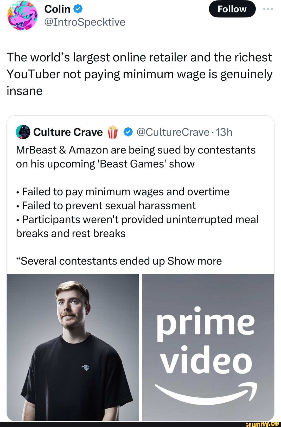Click Culture Crave's Darth Vader avatar

point(23,132)
